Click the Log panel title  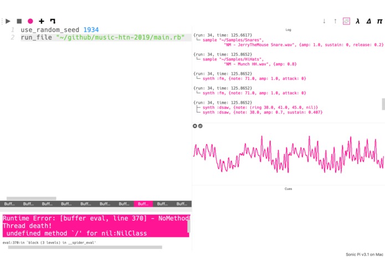[x=288, y=30]
